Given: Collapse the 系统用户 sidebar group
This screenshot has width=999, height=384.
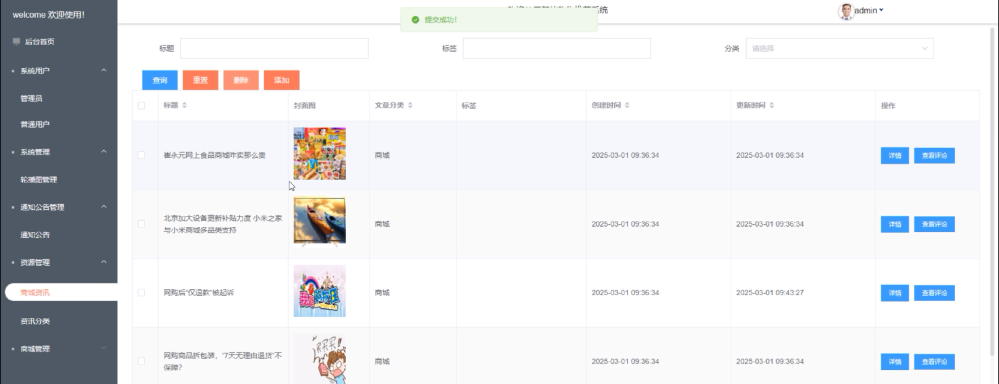Looking at the screenshot, I should (103, 70).
